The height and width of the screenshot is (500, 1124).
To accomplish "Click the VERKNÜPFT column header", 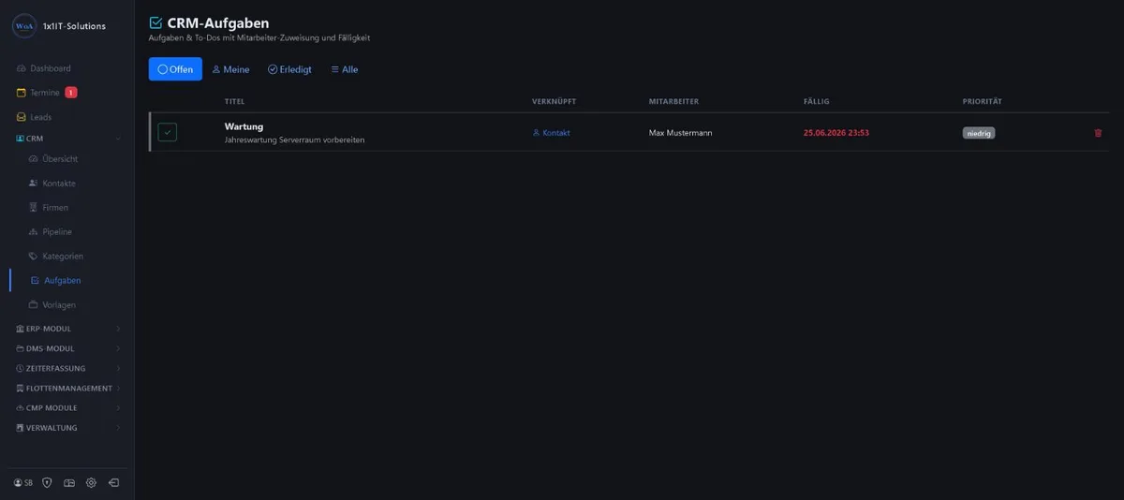I will (x=554, y=101).
